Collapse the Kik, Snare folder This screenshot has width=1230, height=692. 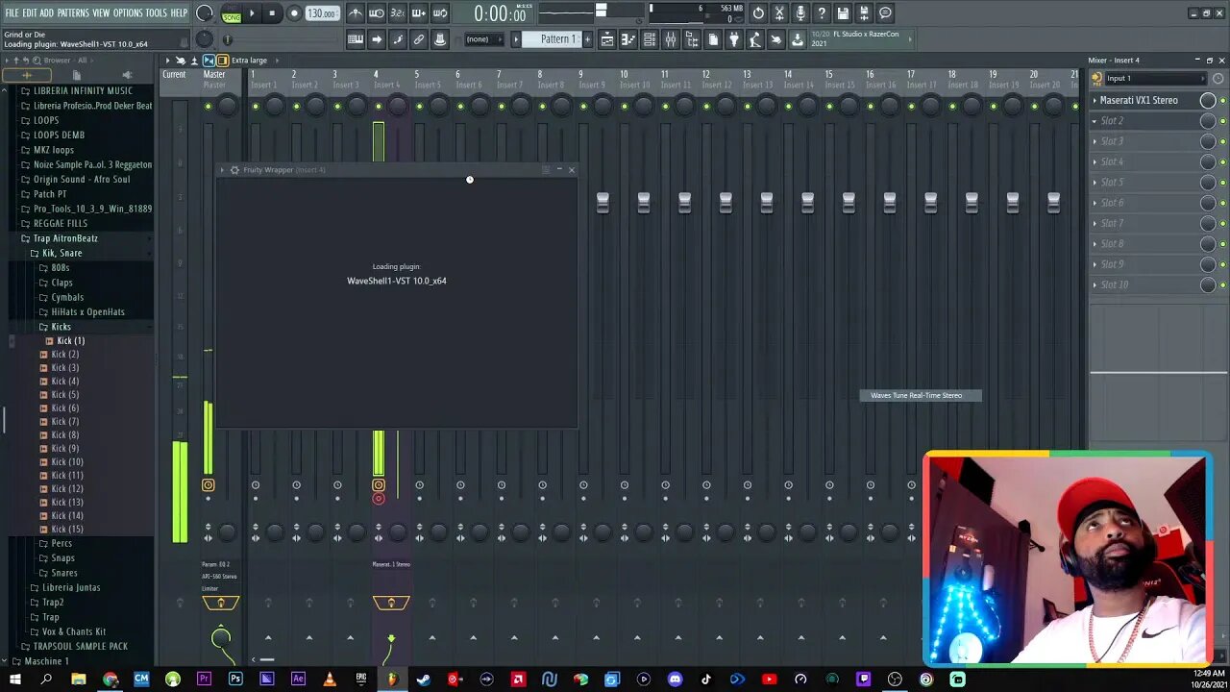57,253
